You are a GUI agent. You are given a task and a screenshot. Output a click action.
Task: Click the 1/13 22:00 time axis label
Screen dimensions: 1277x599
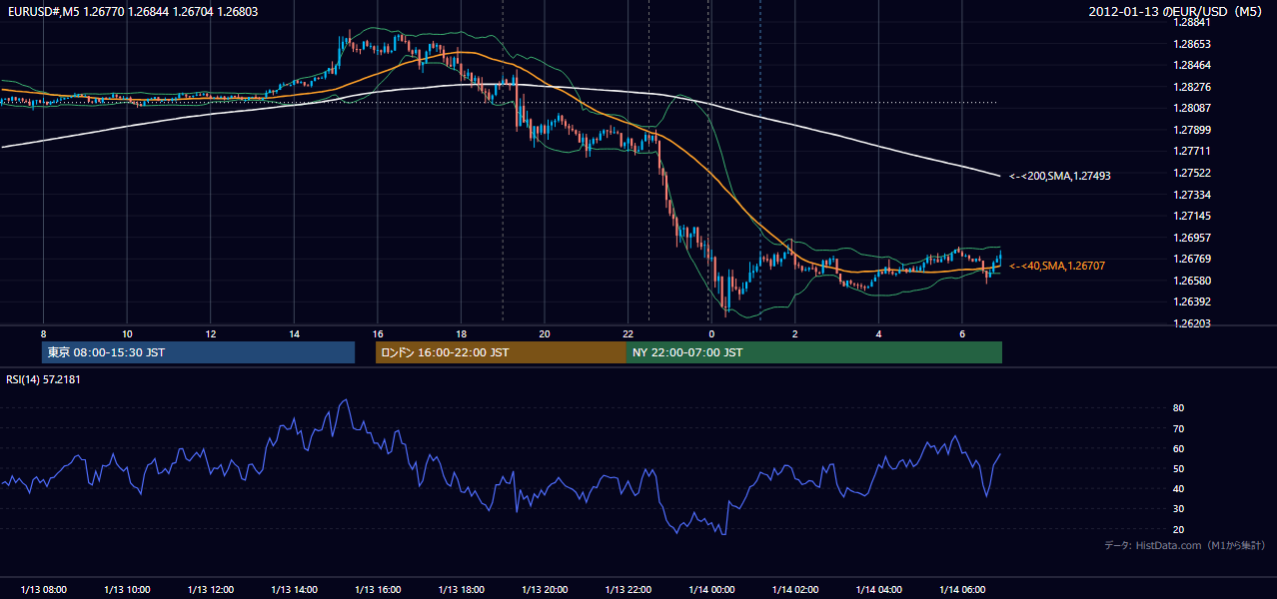coord(629,590)
